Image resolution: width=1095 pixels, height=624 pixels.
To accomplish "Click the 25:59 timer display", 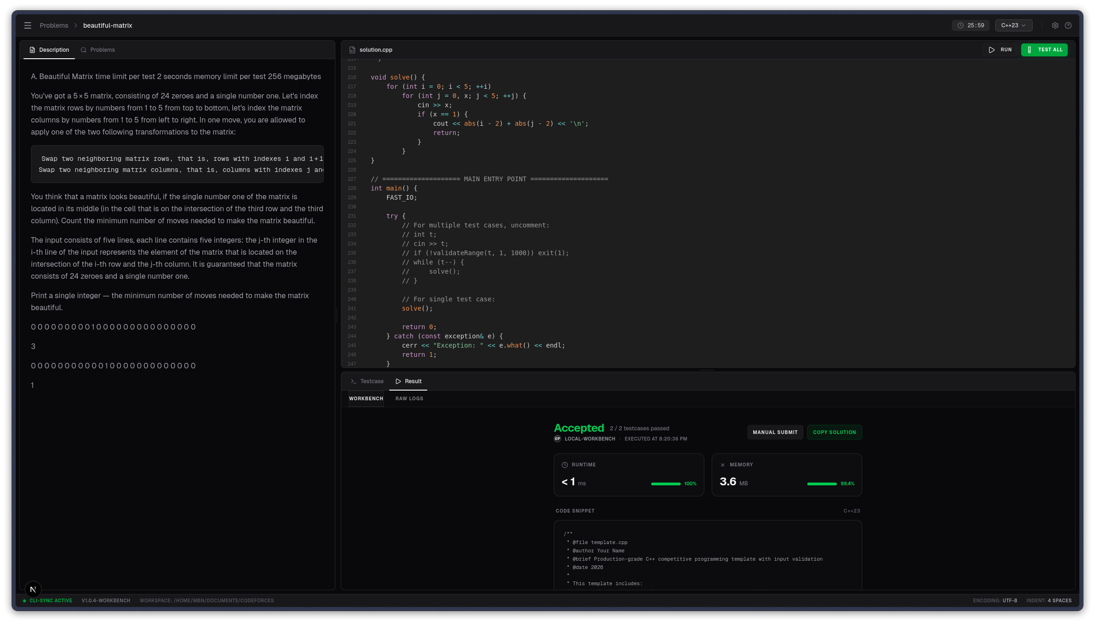I will click(970, 25).
